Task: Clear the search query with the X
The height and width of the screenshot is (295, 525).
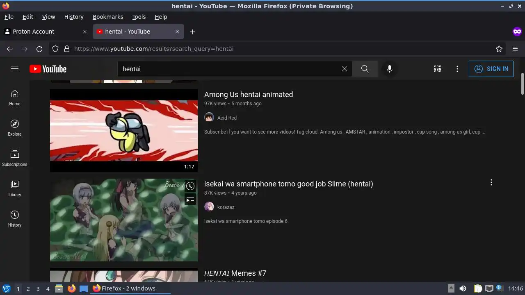Action: tap(345, 69)
